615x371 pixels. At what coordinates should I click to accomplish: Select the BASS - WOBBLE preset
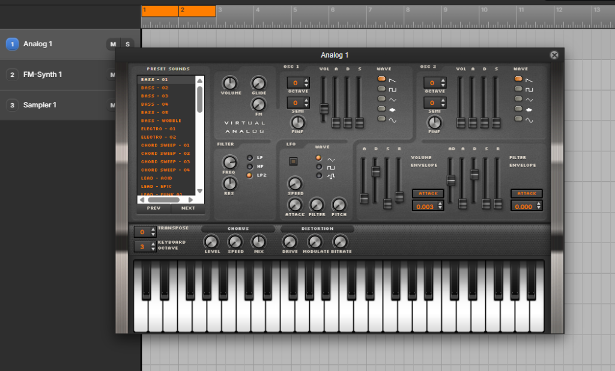161,121
